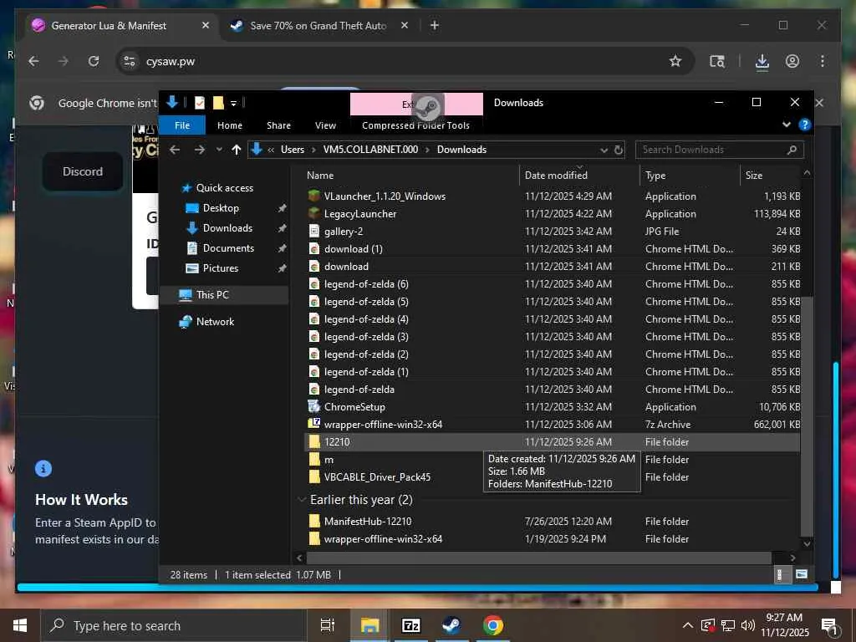The height and width of the screenshot is (642, 856).
Task: Select the LegacyLauncher application icon
Action: (x=314, y=213)
